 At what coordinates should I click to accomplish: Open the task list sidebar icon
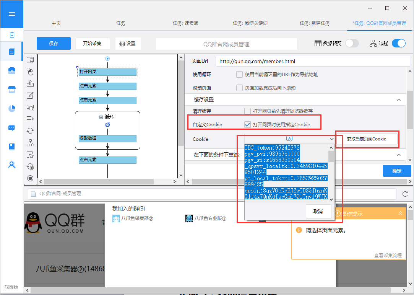[11, 52]
